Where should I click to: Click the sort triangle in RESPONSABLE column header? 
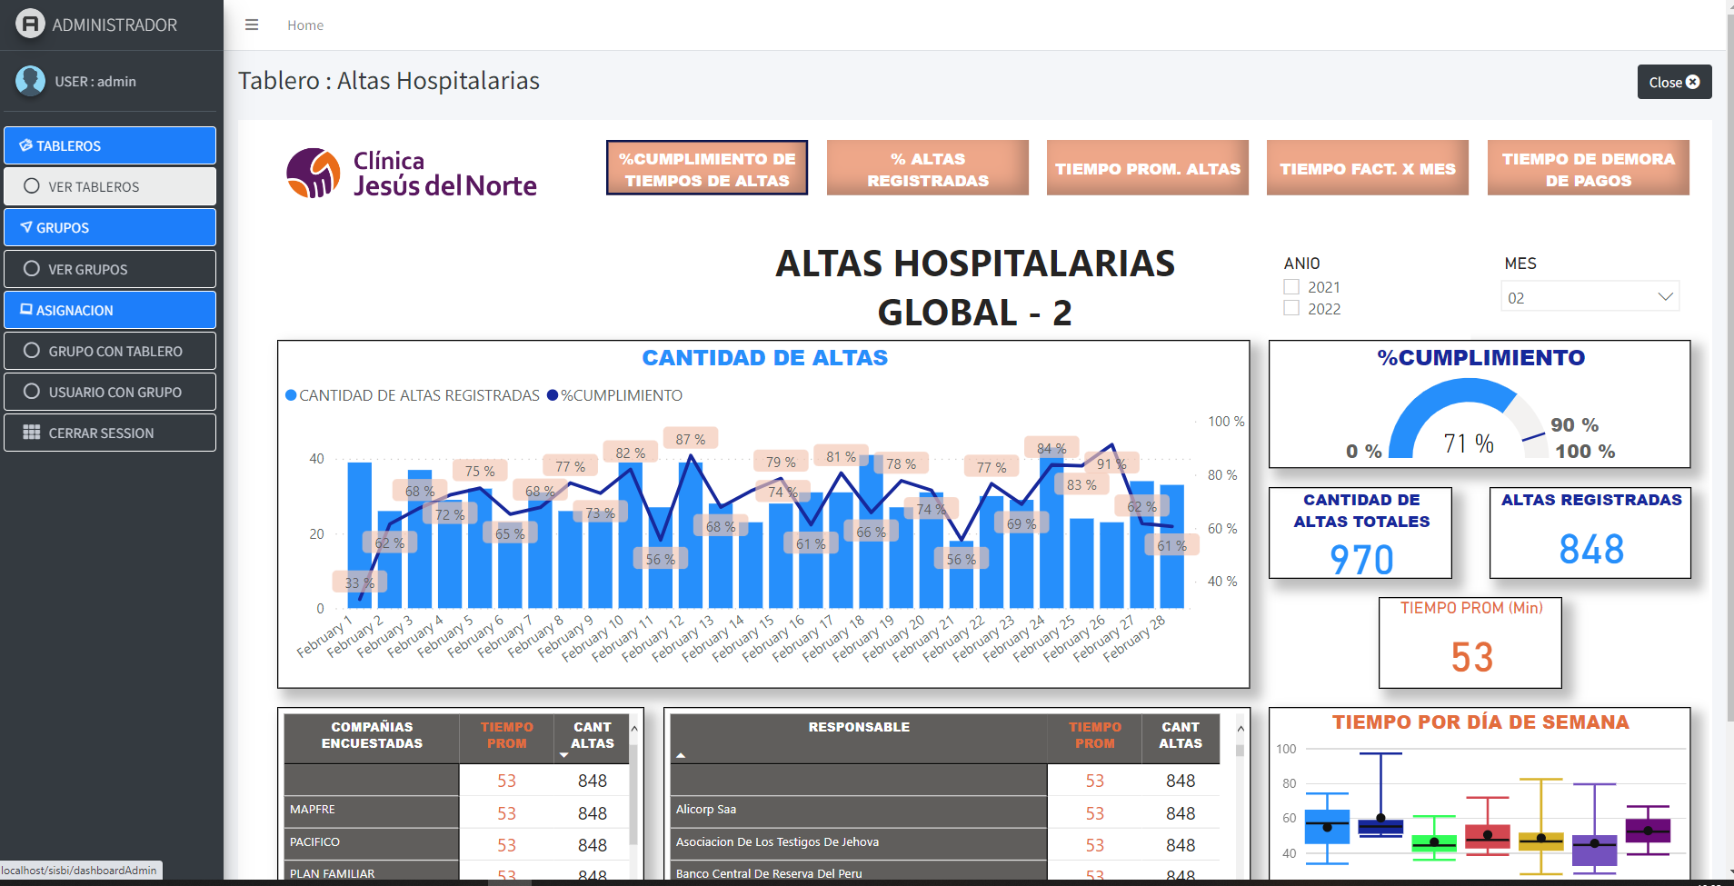681,755
